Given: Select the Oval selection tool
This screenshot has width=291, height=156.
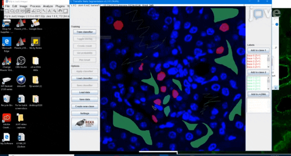Looking at the screenshot, I should click(x=13, y=11).
